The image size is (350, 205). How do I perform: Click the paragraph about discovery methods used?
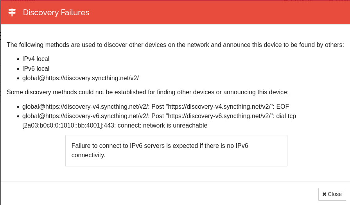tap(175, 45)
